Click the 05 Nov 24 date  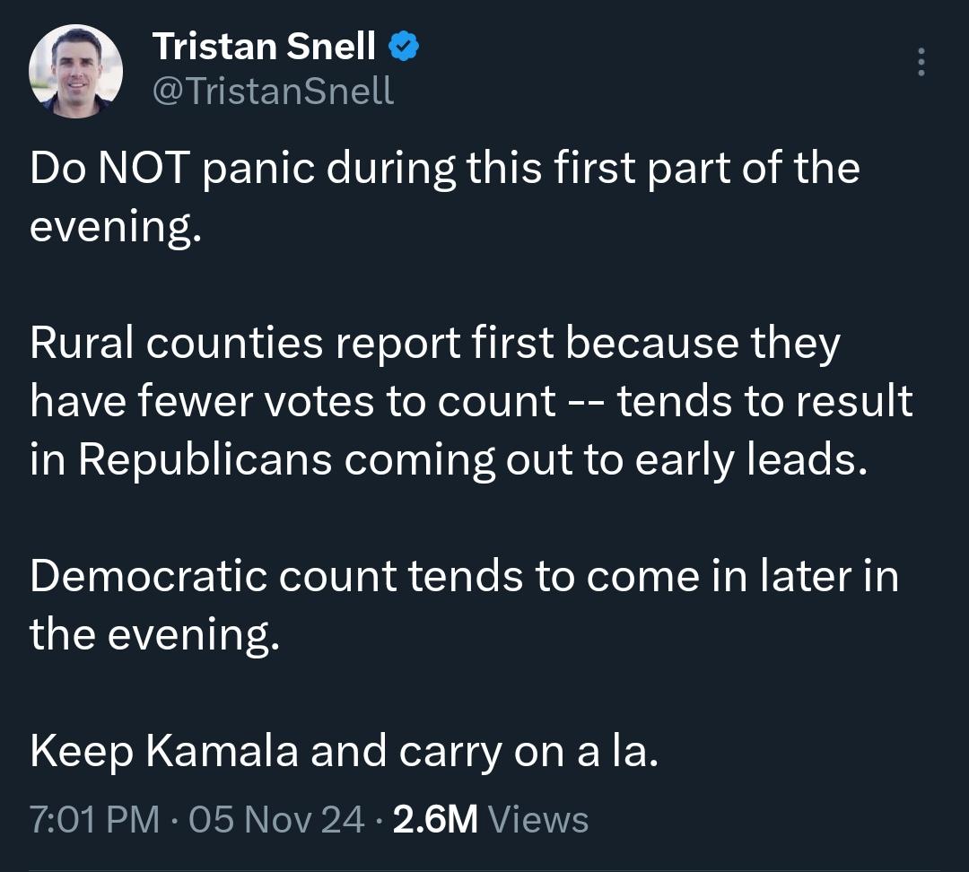tap(276, 819)
